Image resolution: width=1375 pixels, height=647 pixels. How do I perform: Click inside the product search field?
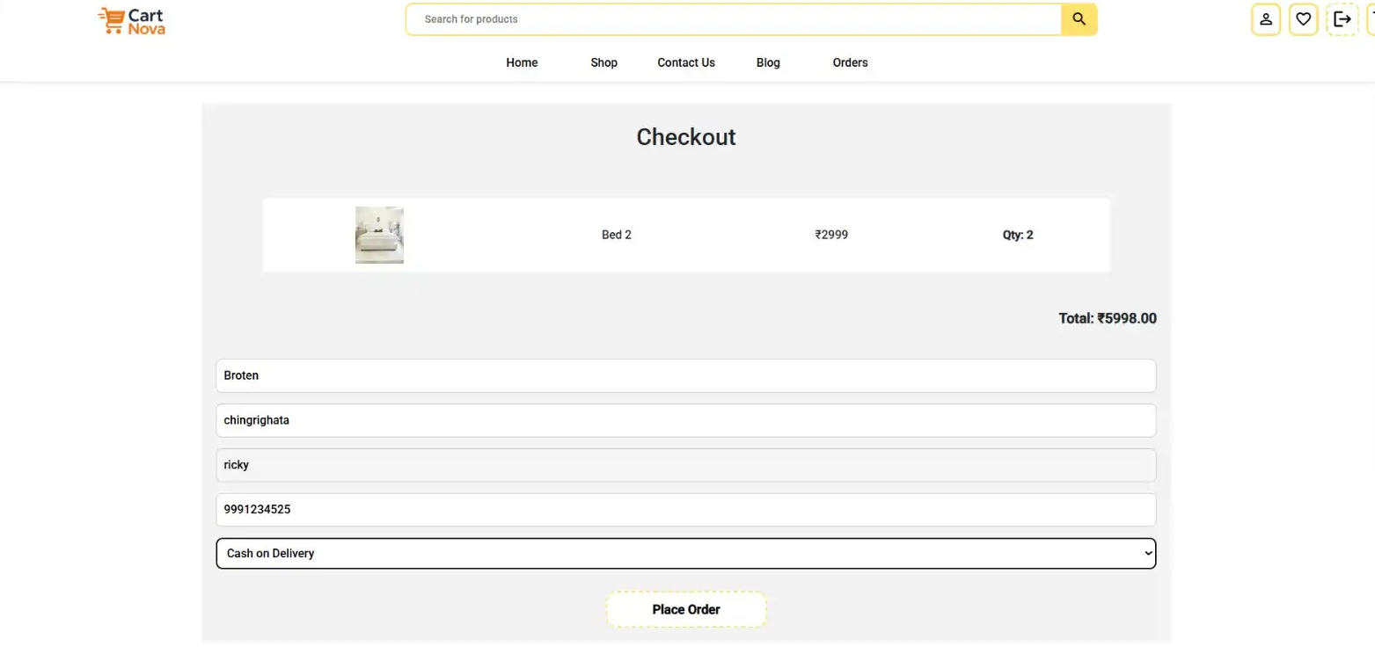[733, 19]
